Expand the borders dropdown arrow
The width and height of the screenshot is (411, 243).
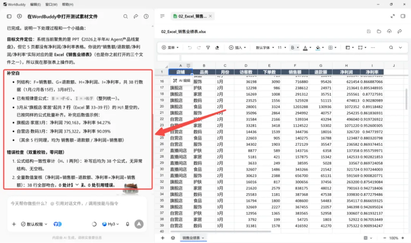[x=336, y=47]
